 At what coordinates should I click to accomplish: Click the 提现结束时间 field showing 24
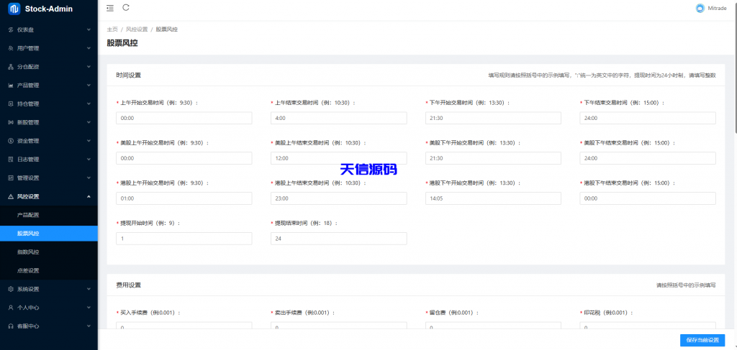point(338,239)
